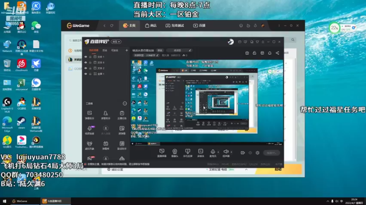Toggle visibility of 文本 1 source

point(86,56)
